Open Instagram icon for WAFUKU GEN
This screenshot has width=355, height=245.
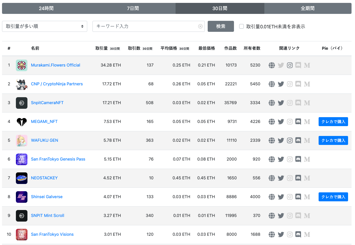[x=290, y=140]
